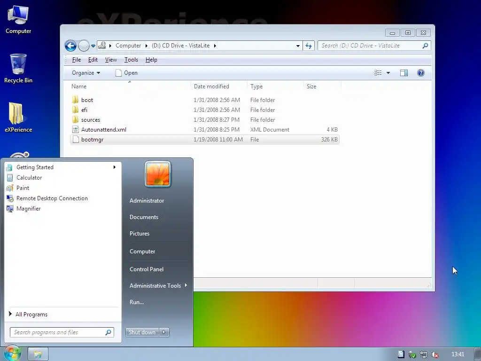
Task: Click the network tray icon
Action: click(424, 354)
